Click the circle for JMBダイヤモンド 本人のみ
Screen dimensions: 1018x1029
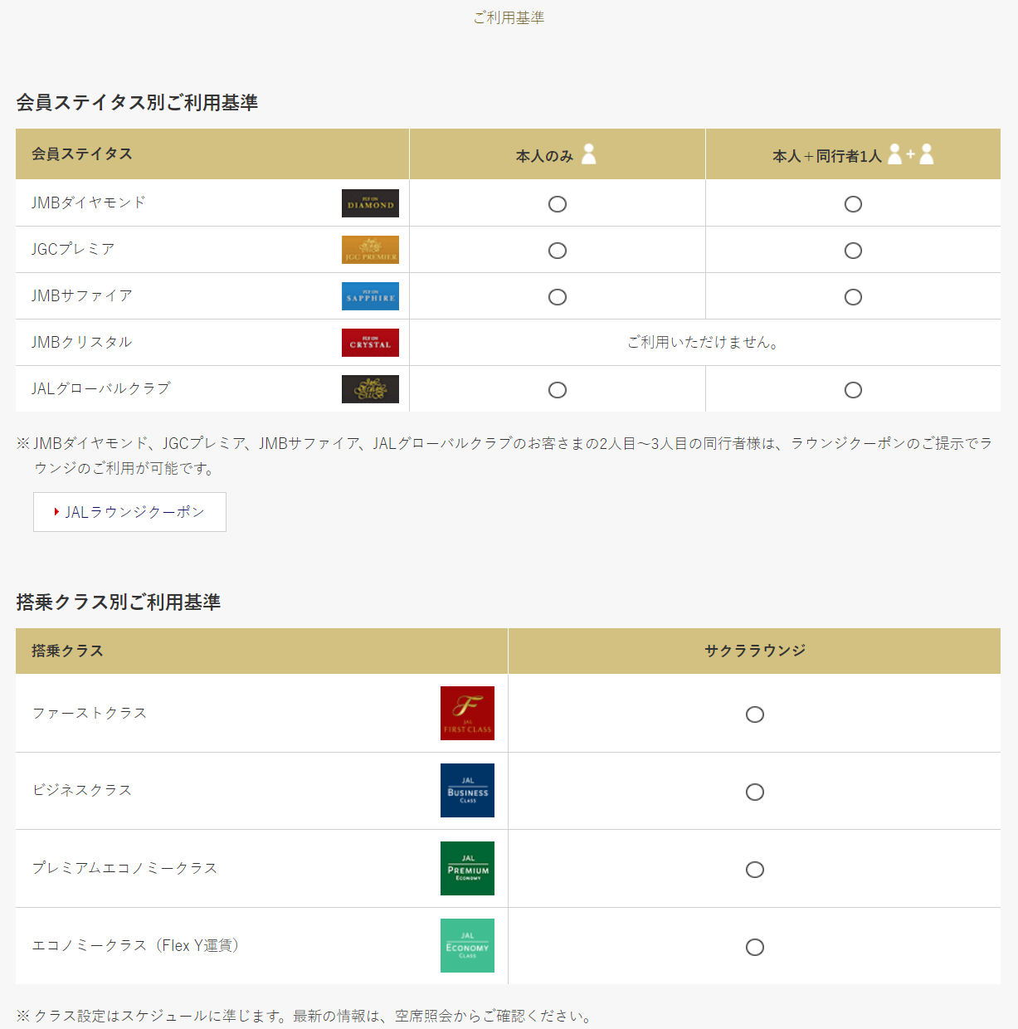(558, 204)
